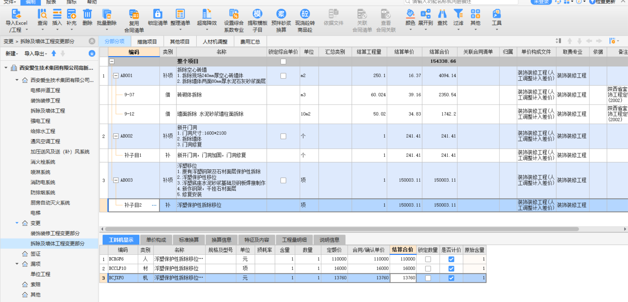Open the 工具 tools icon
Screen dimensions: 628x302
coord(497,14)
